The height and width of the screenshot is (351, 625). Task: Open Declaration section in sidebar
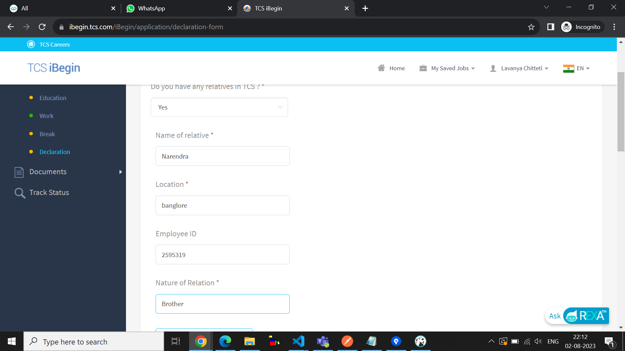(55, 152)
